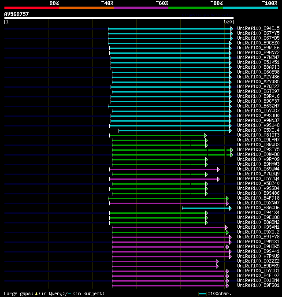Click the UniRef100_B9GF37 label
Screen dimensions: 282x297
coord(258,101)
